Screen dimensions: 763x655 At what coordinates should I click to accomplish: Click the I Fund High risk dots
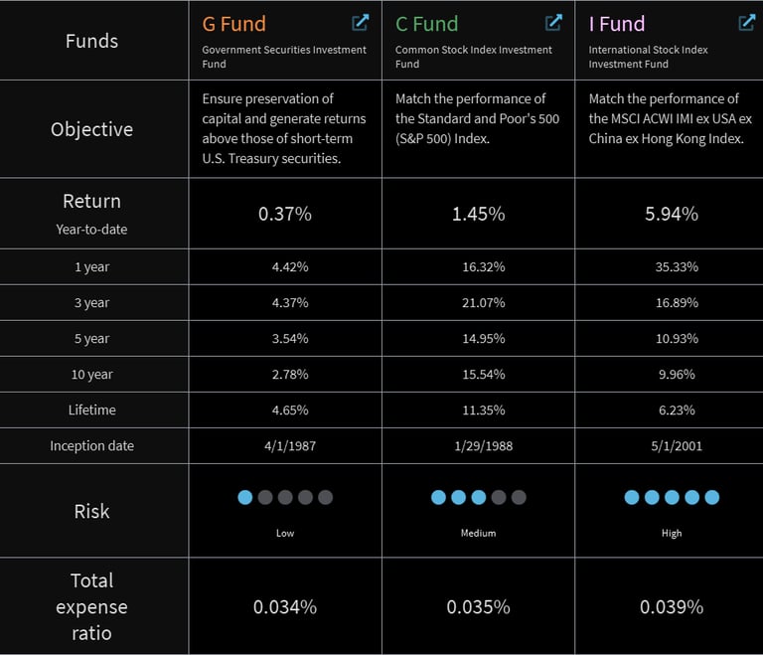[672, 497]
